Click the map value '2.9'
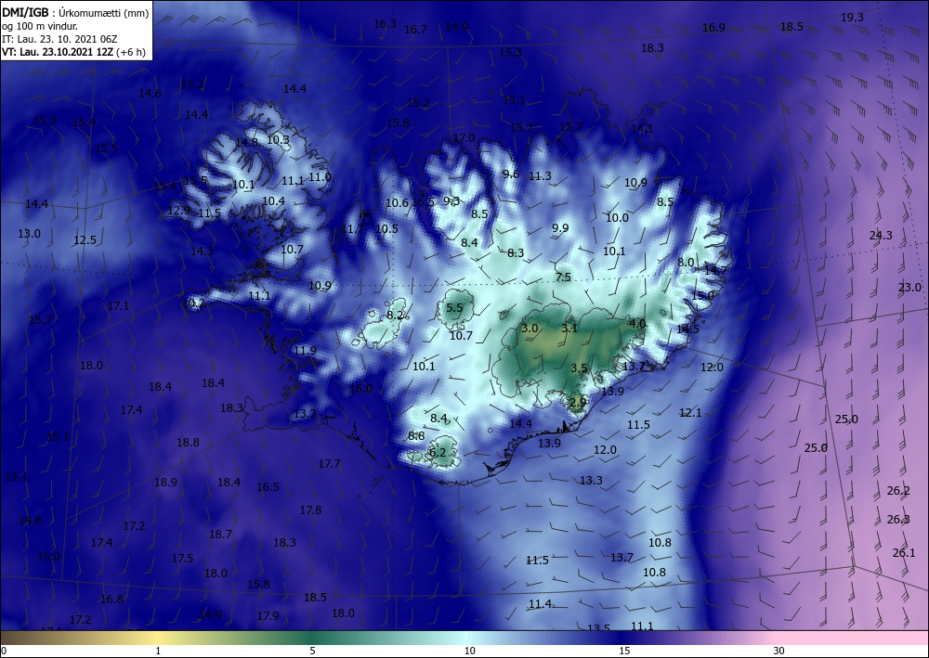The width and height of the screenshot is (929, 658). coord(578,403)
